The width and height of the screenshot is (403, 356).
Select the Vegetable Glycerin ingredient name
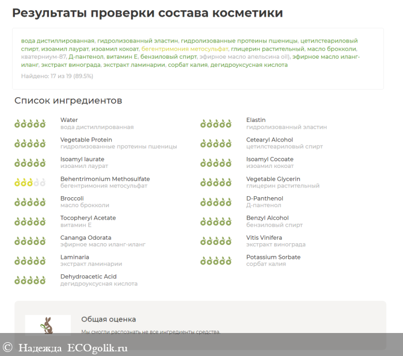(273, 179)
